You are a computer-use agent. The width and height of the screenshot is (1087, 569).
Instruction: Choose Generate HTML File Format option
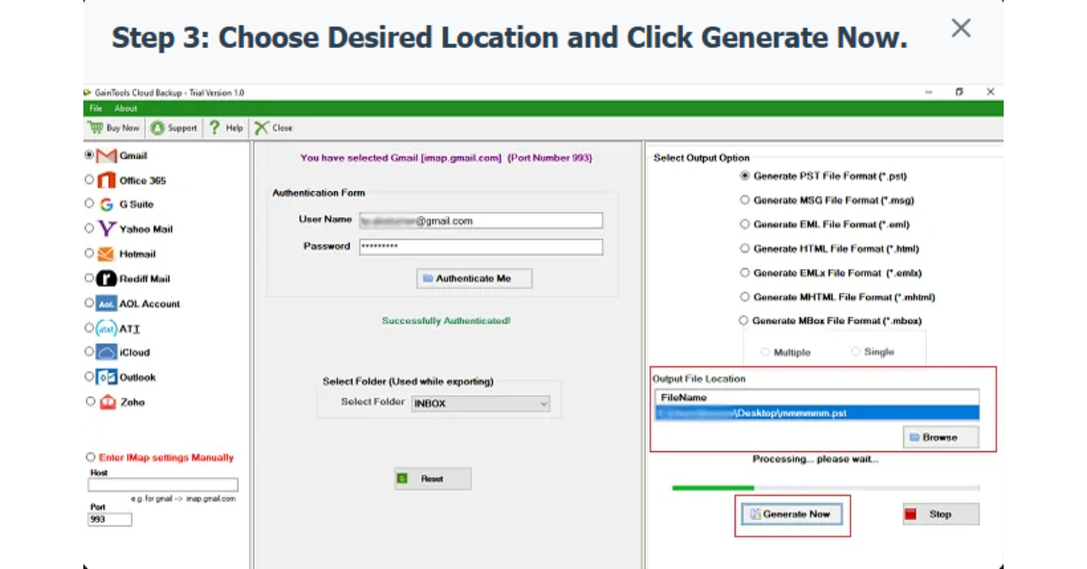point(745,248)
